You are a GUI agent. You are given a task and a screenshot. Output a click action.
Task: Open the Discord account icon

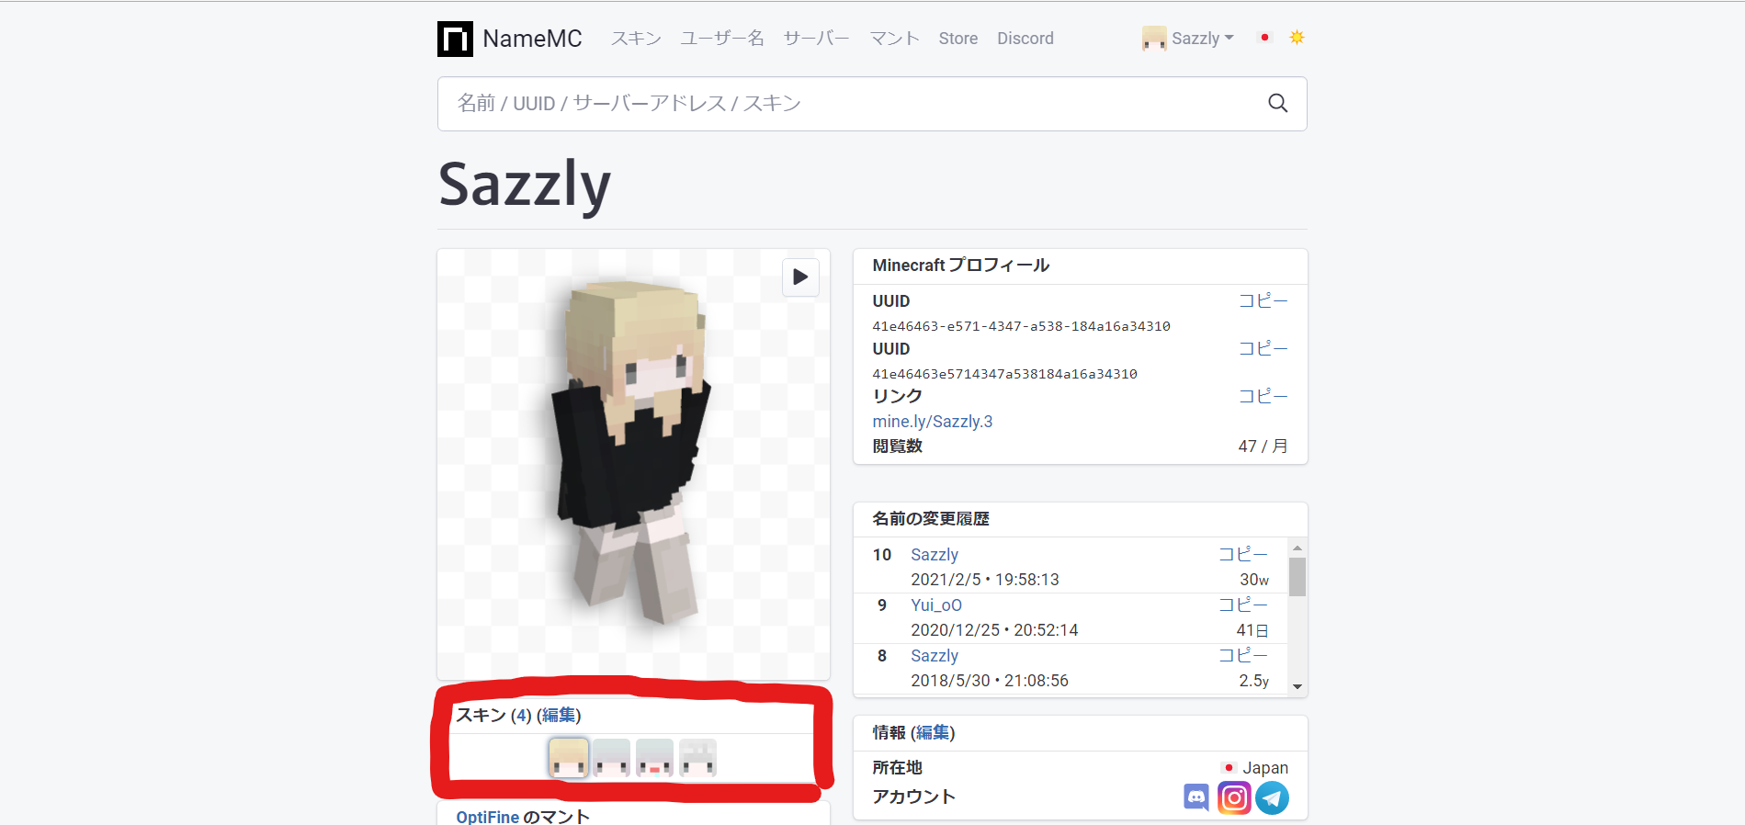(1196, 797)
